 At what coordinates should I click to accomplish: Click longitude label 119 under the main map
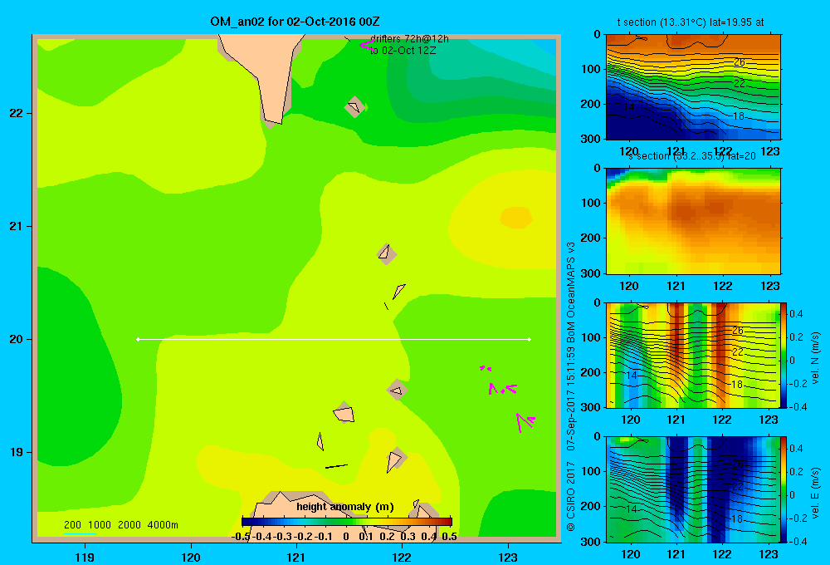click(85, 557)
